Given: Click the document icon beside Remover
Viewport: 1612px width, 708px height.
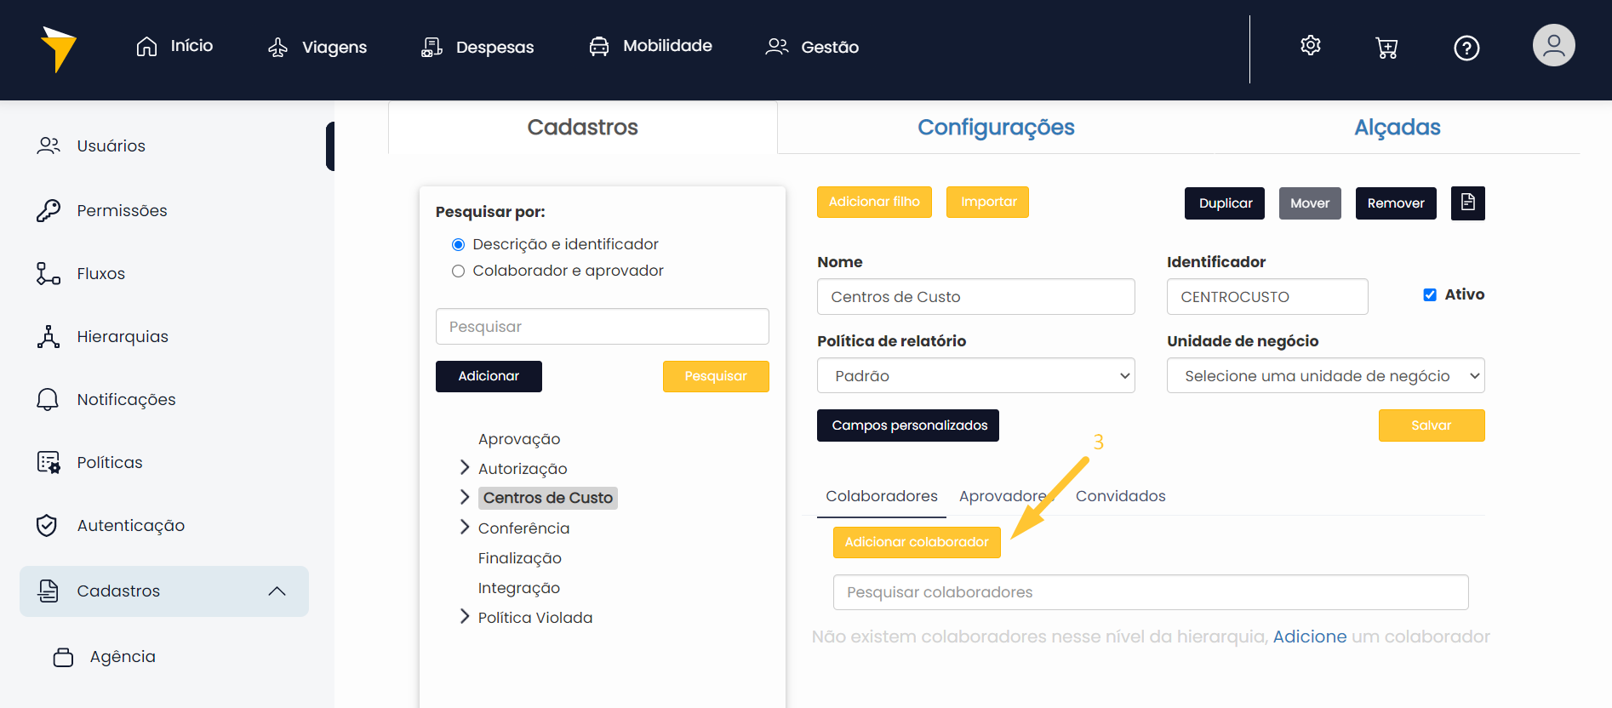Looking at the screenshot, I should click(1467, 203).
